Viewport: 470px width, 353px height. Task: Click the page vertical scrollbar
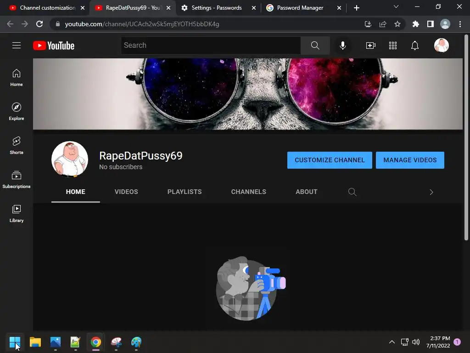pos(466,138)
